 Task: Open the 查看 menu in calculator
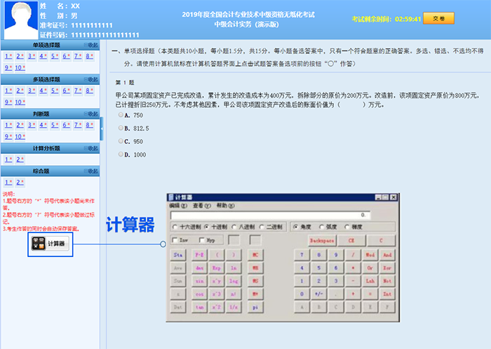202,206
